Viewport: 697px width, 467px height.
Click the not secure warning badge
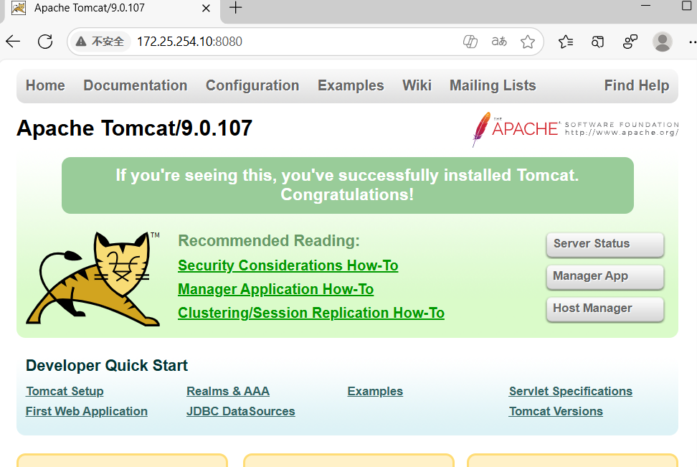coord(100,42)
